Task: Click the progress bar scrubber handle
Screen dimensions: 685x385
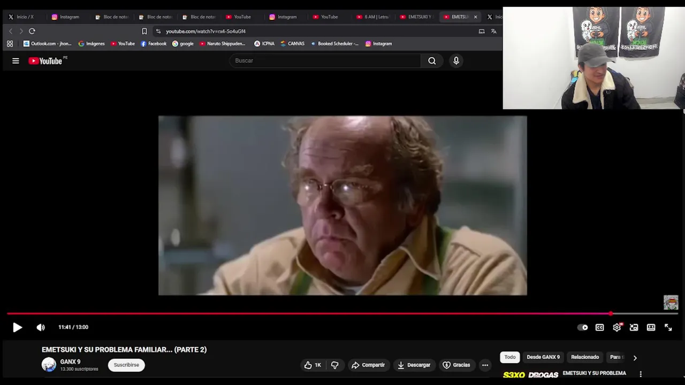Action: [611, 313]
